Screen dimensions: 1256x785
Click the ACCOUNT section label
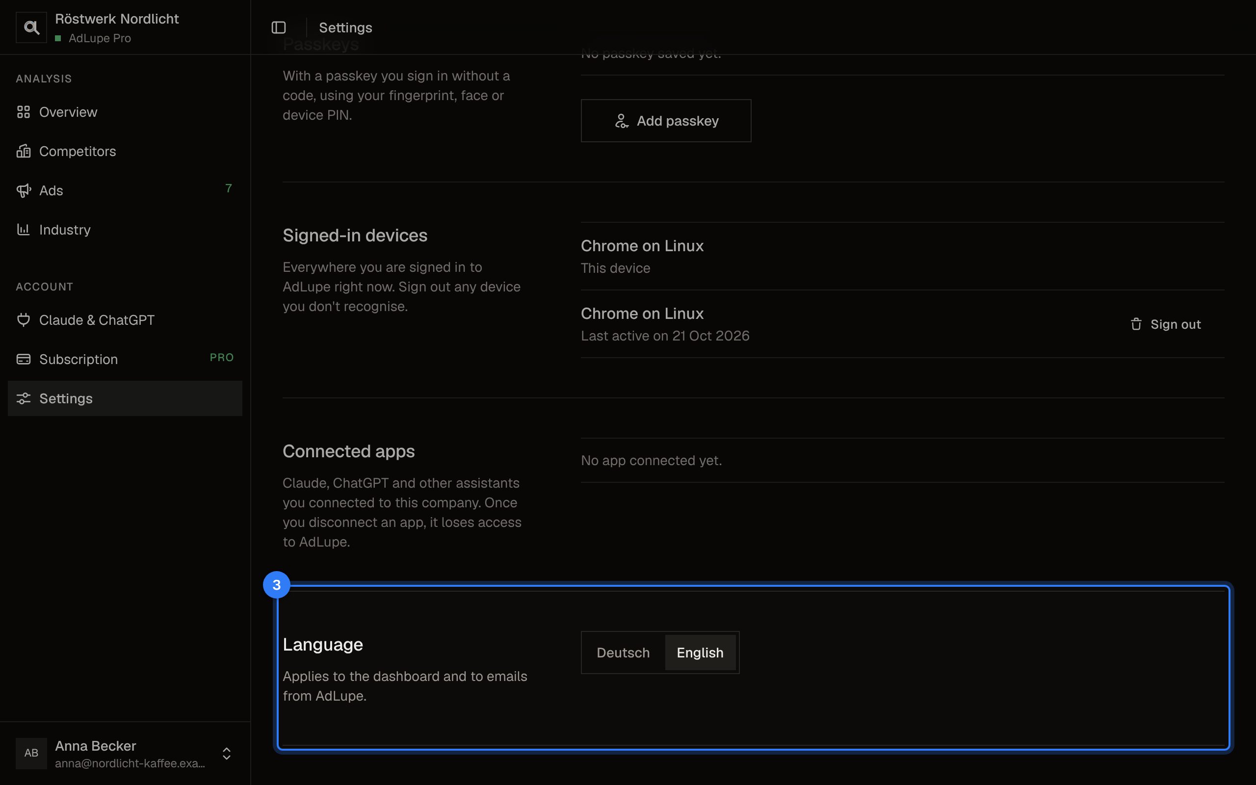pos(45,287)
